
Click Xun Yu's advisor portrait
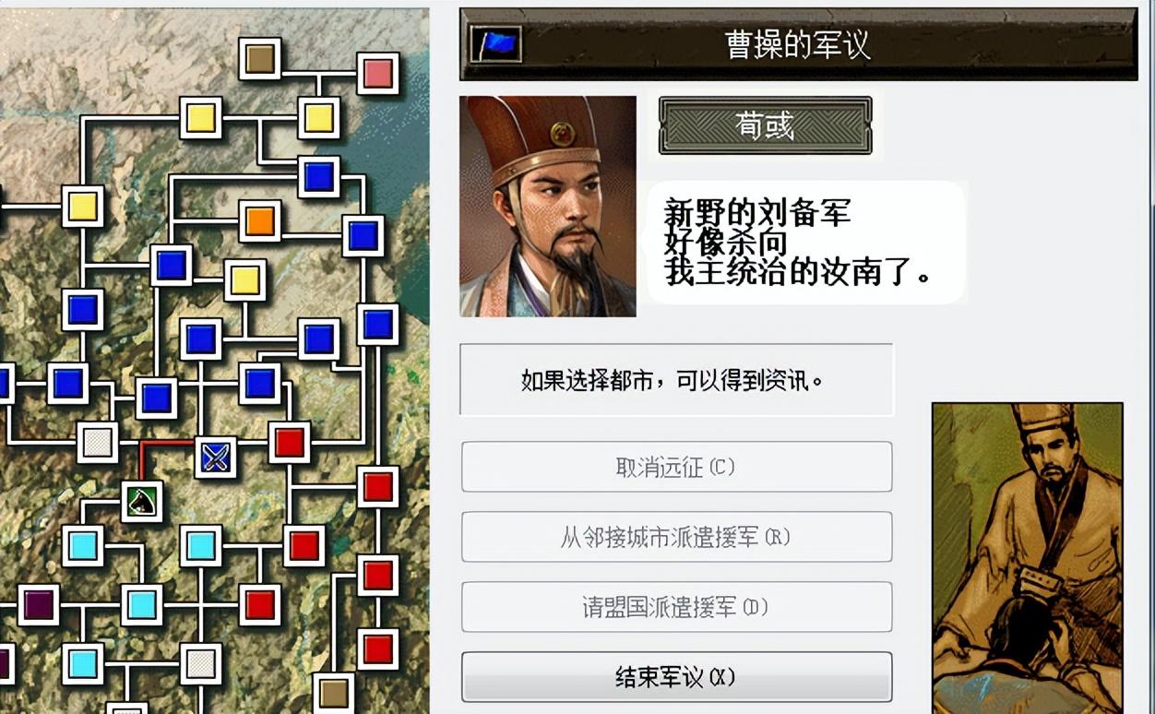click(x=548, y=207)
